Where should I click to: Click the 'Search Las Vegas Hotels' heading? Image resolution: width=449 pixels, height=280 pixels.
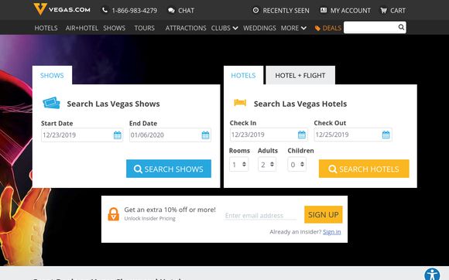point(300,104)
